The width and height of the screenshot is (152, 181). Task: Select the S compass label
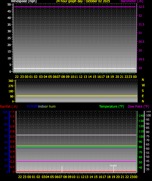tap(143, 91)
